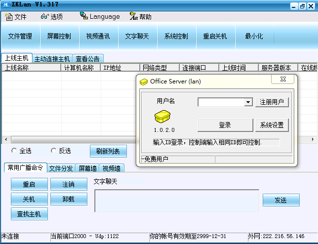
Task: Close the Office Server (lan) dialog
Action: tap(283, 79)
